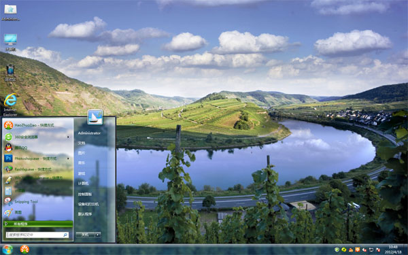
Task: Open the green shield tray icon
Action: (x=337, y=250)
